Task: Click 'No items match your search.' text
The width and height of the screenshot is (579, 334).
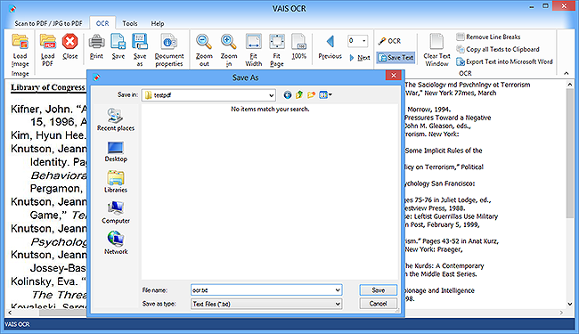Action: 270,109
